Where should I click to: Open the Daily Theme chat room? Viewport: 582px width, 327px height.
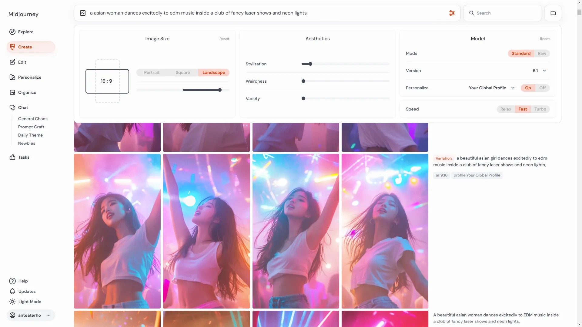[30, 135]
